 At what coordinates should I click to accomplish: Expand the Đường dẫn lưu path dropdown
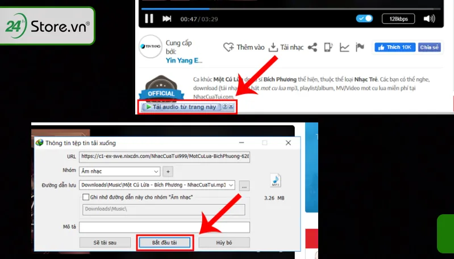(x=231, y=185)
